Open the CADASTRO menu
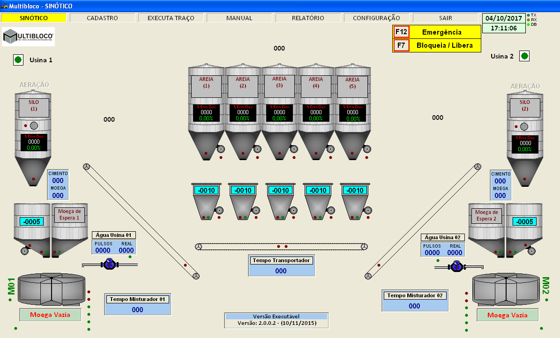This screenshot has width=560, height=338. (103, 18)
